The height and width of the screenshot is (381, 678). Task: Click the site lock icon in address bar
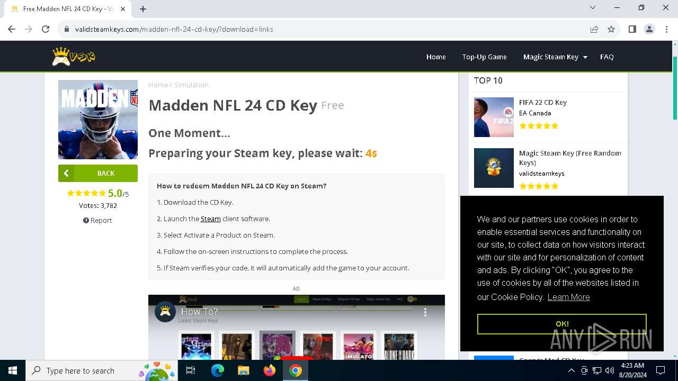67,29
